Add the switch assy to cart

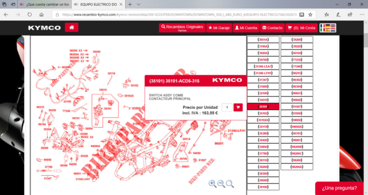238,108
